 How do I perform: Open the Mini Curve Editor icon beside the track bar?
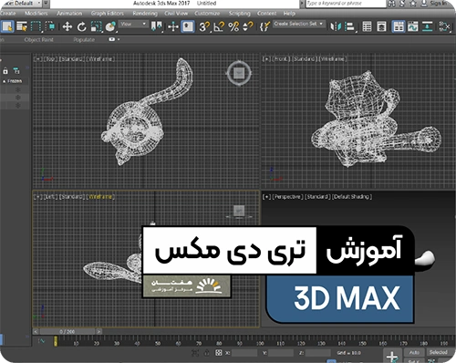pos(41,341)
